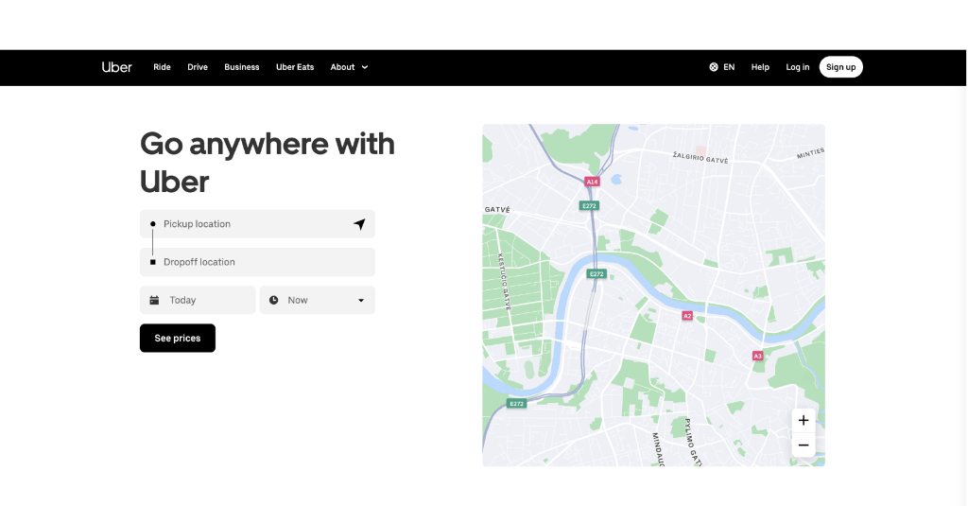Zoom in on the map
This screenshot has width=968, height=506.
(x=804, y=420)
